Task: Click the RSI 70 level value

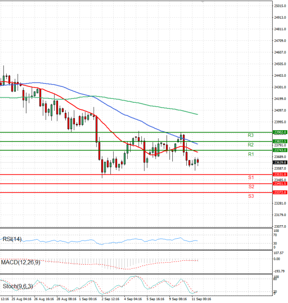Action: point(275,235)
